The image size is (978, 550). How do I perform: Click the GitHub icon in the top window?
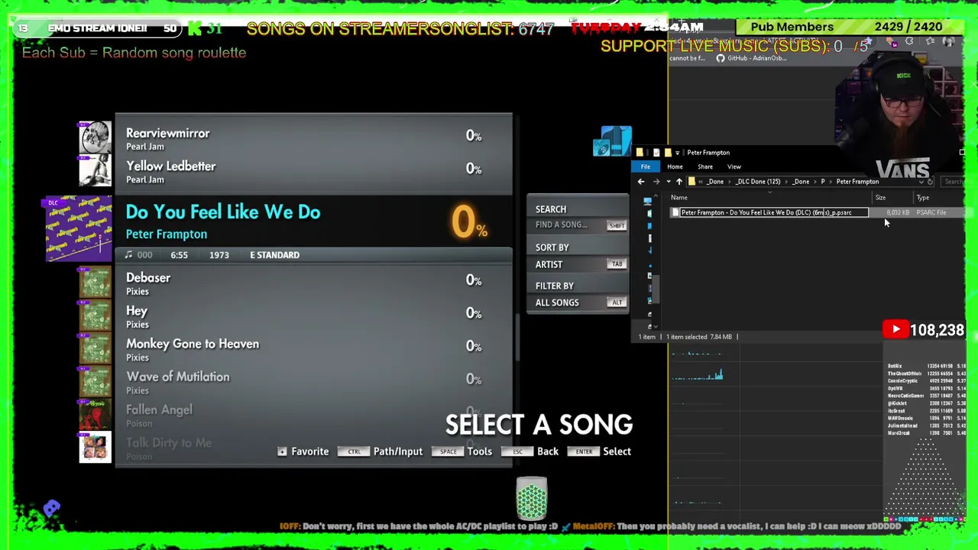click(x=720, y=58)
